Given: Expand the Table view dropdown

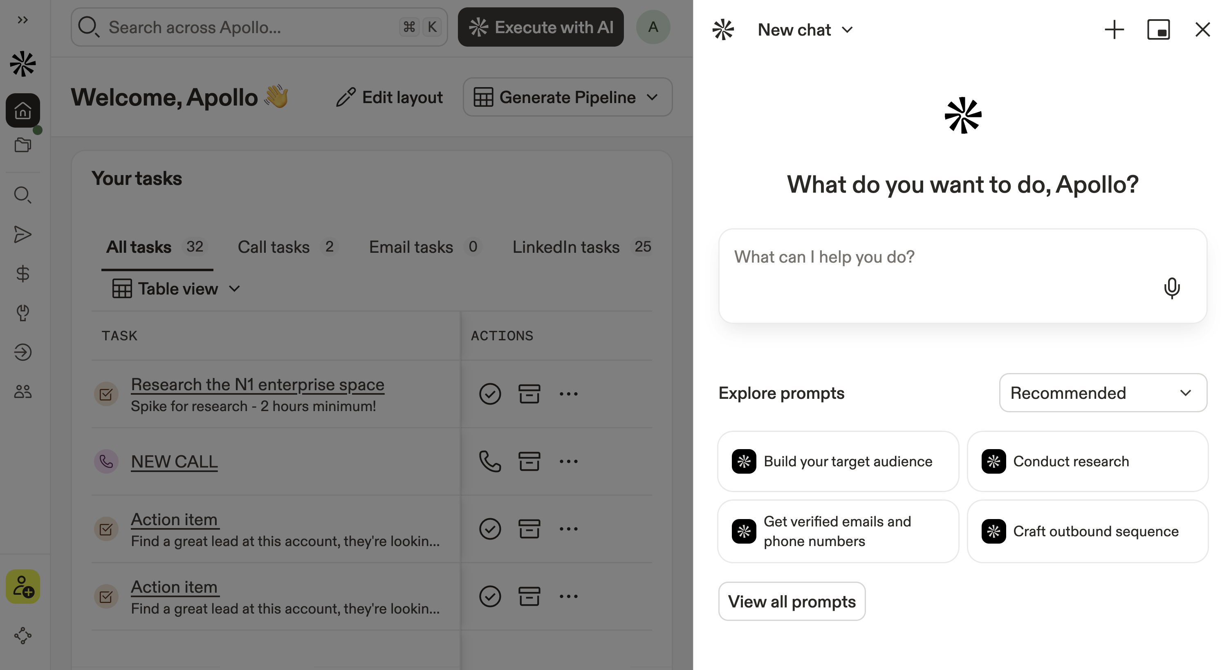Looking at the screenshot, I should (177, 289).
